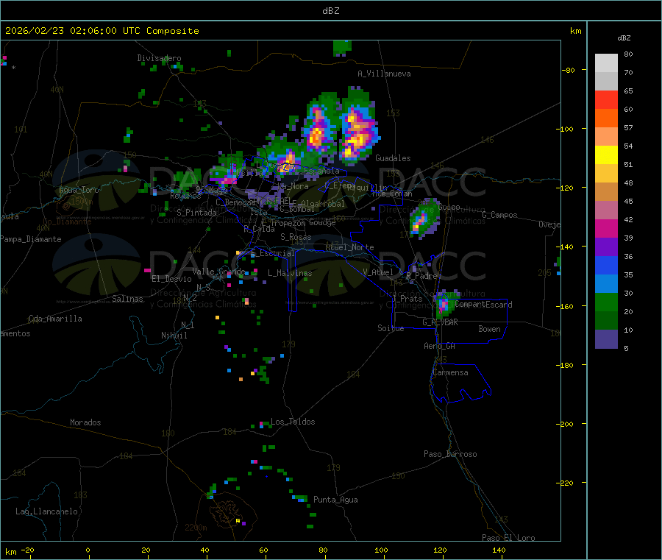Select the blue 35 dBZ legend swatch
662x560 pixels.
[x=606, y=265]
